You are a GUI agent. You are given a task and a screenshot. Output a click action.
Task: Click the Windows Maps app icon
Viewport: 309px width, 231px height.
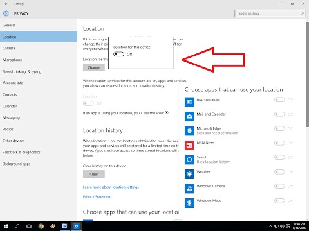point(189,203)
